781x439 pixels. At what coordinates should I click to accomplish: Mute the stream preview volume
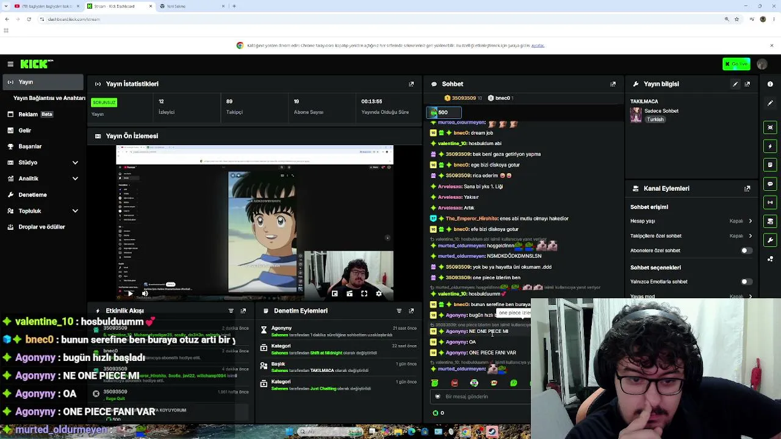(x=145, y=293)
